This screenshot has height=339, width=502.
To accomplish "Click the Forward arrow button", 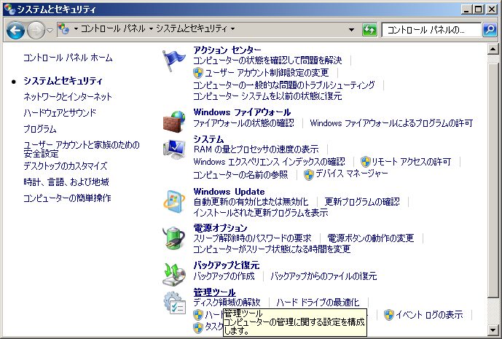I will tap(36, 30).
